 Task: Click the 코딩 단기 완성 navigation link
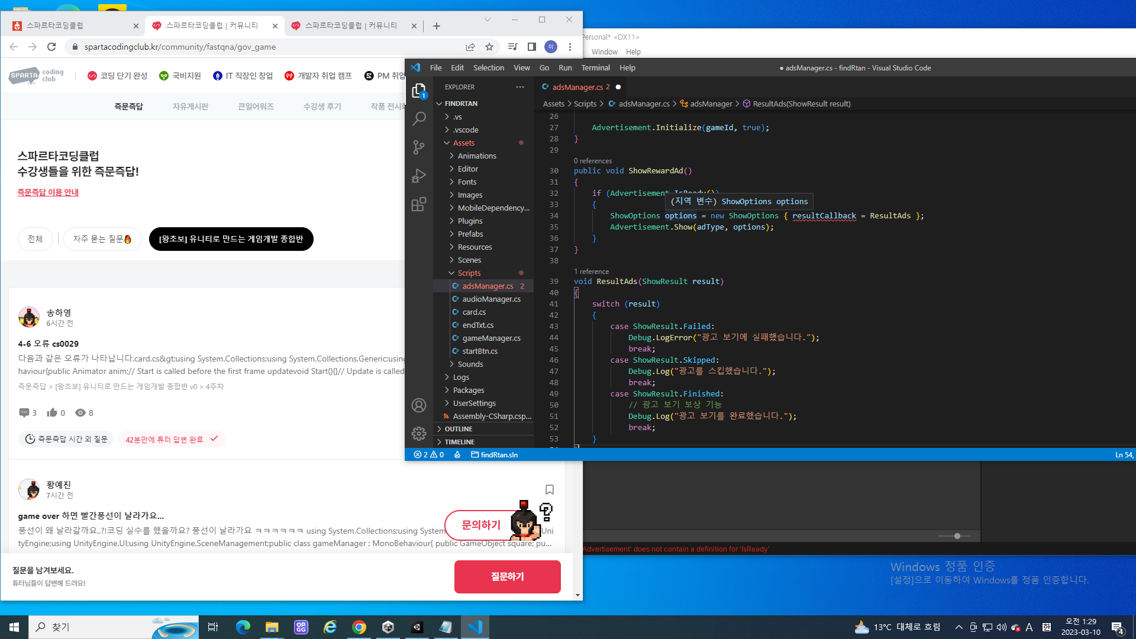click(117, 76)
